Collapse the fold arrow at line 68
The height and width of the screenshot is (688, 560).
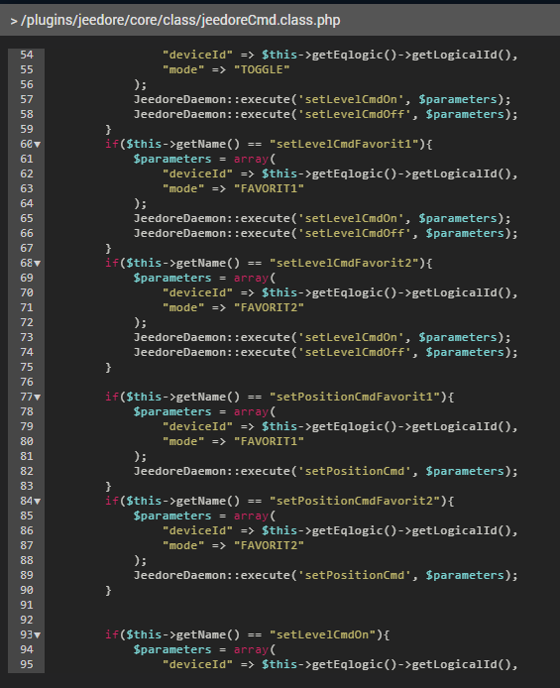click(38, 264)
